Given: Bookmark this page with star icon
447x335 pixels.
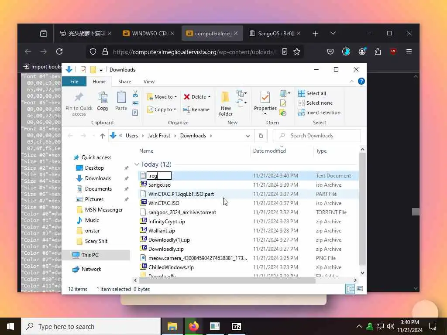Looking at the screenshot, I should 297,51.
